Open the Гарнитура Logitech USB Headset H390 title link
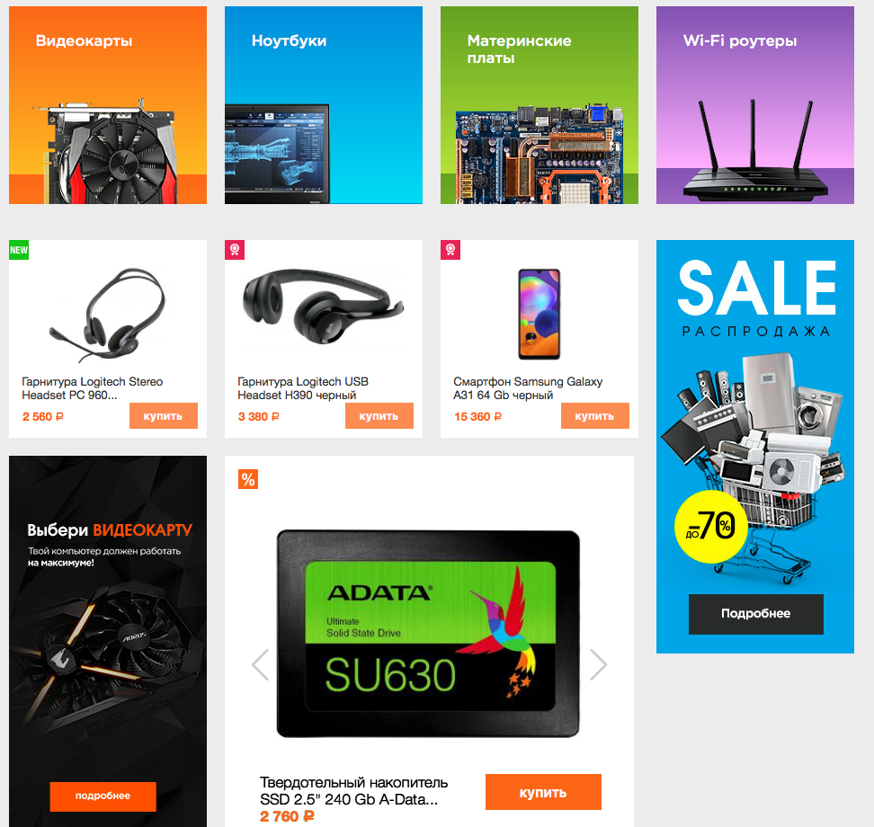This screenshot has width=874, height=827. pyautogui.click(x=303, y=388)
